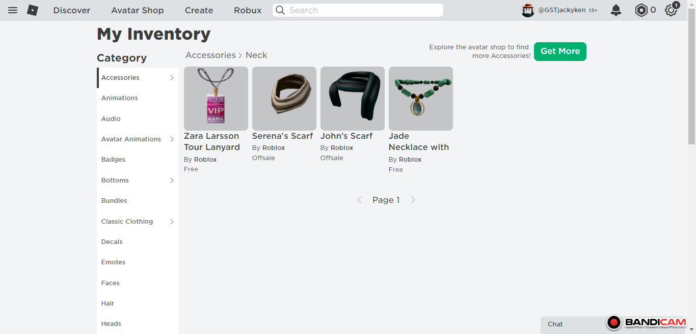This screenshot has height=334, width=696.
Task: Open the notifications bell
Action: (x=616, y=10)
